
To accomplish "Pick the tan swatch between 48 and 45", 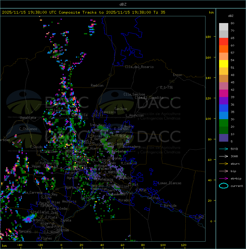I will pos(224,78).
